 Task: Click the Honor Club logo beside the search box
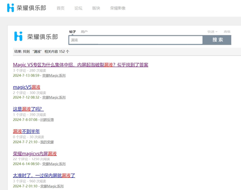point(36,36)
